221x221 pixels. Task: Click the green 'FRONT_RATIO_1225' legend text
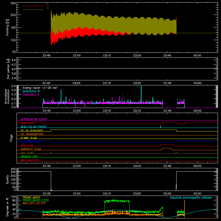[x=36, y=200]
